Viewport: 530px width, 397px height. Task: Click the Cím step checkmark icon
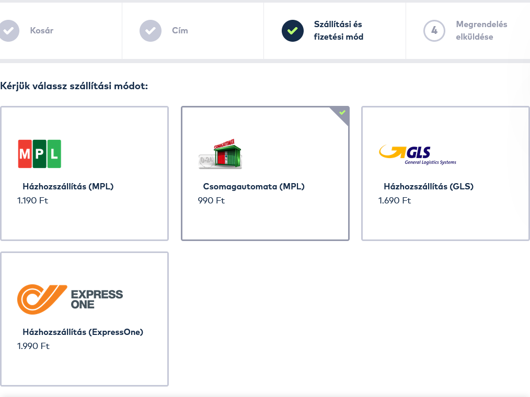151,31
